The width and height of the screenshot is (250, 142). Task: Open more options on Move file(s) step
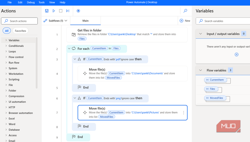point(183,113)
